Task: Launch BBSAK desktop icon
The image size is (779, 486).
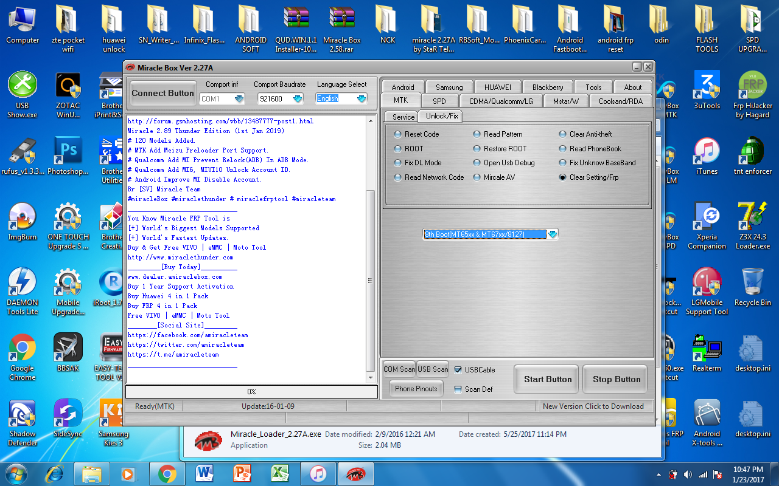Action: tap(68, 352)
